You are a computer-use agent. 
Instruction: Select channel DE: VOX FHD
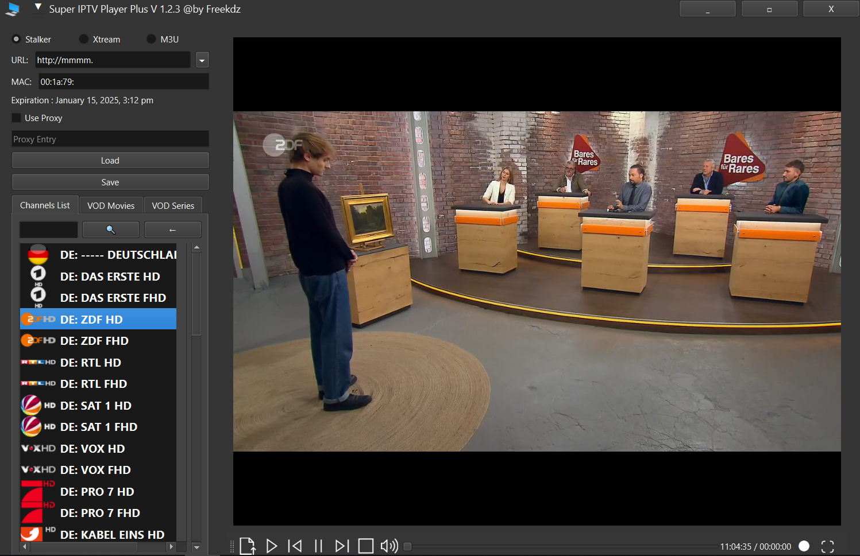coord(98,470)
